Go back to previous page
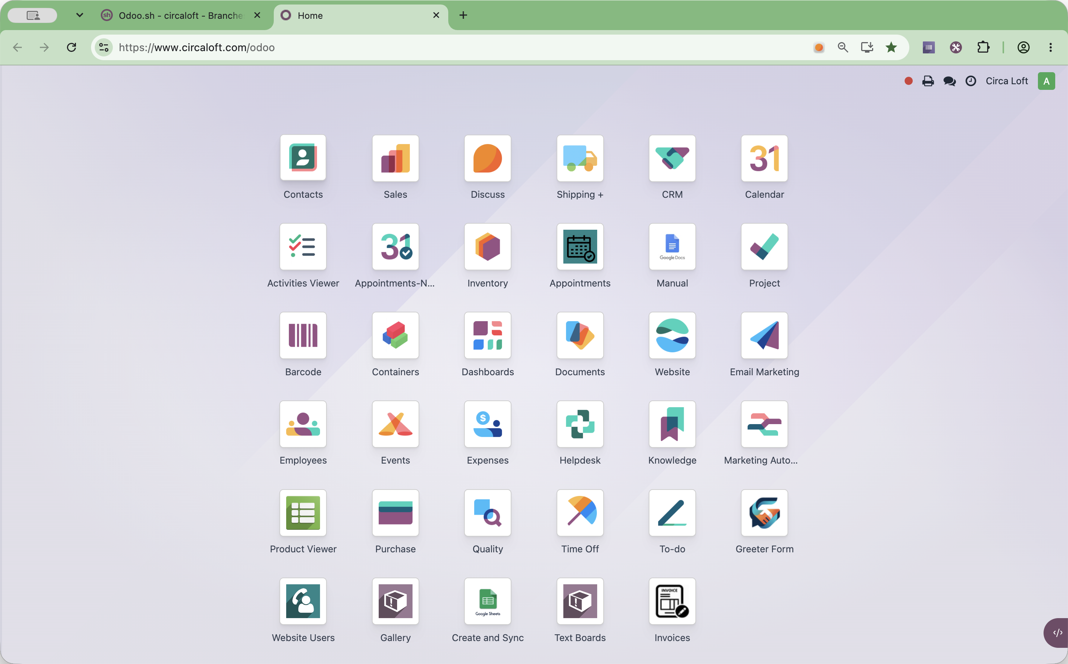1068x664 pixels. 18,47
